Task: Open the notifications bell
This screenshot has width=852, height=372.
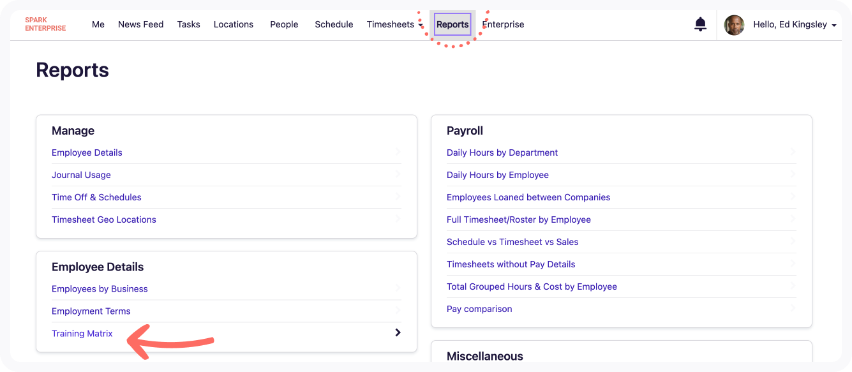Action: tap(700, 25)
